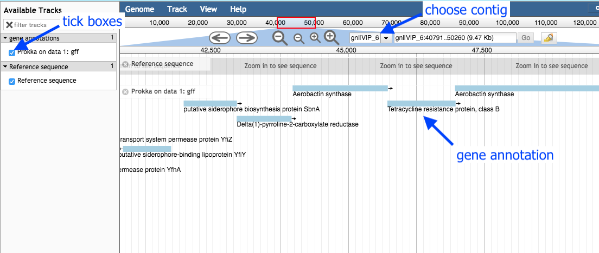Image resolution: width=599 pixels, height=253 pixels.
Task: Pan left with the back arrow button
Action: click(x=219, y=38)
